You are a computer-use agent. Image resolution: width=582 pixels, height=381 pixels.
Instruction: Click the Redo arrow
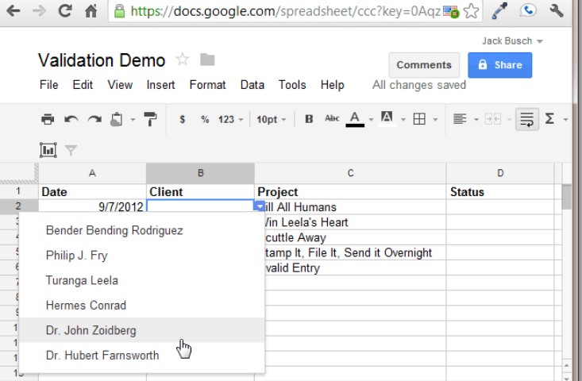(94, 119)
